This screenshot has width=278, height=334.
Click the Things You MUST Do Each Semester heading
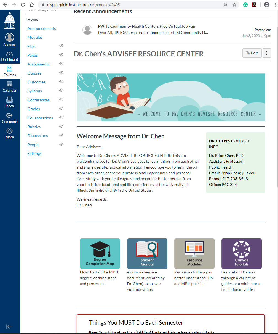coord(136,322)
